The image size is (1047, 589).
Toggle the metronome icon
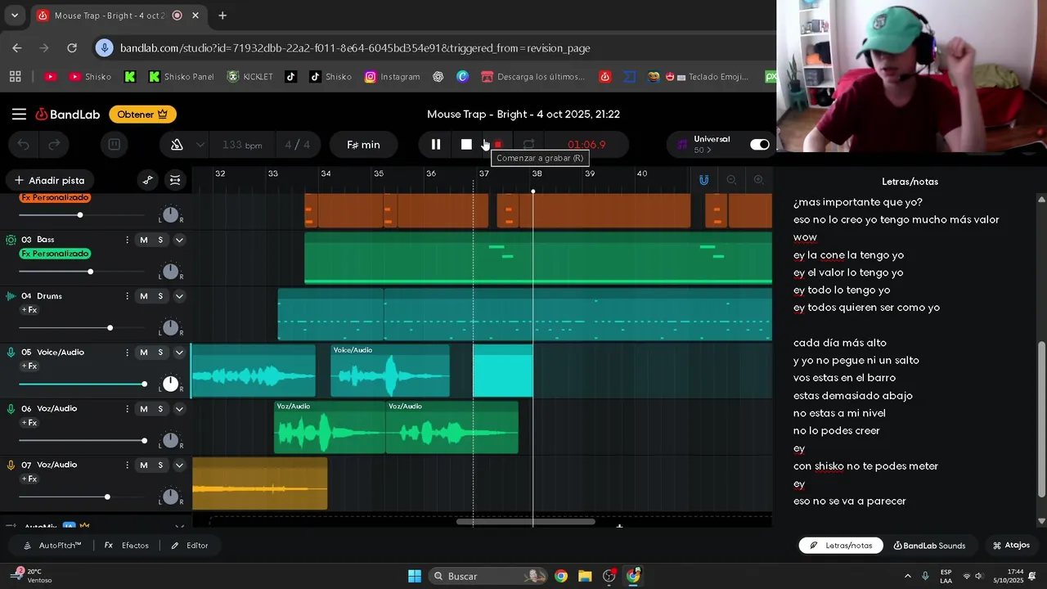[x=177, y=145]
